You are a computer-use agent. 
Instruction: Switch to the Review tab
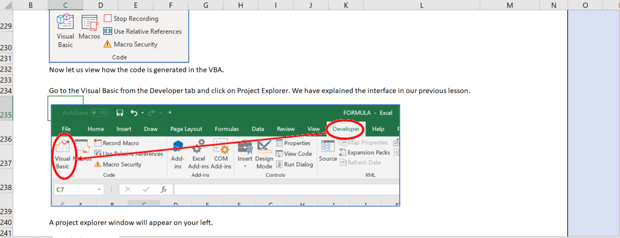286,129
